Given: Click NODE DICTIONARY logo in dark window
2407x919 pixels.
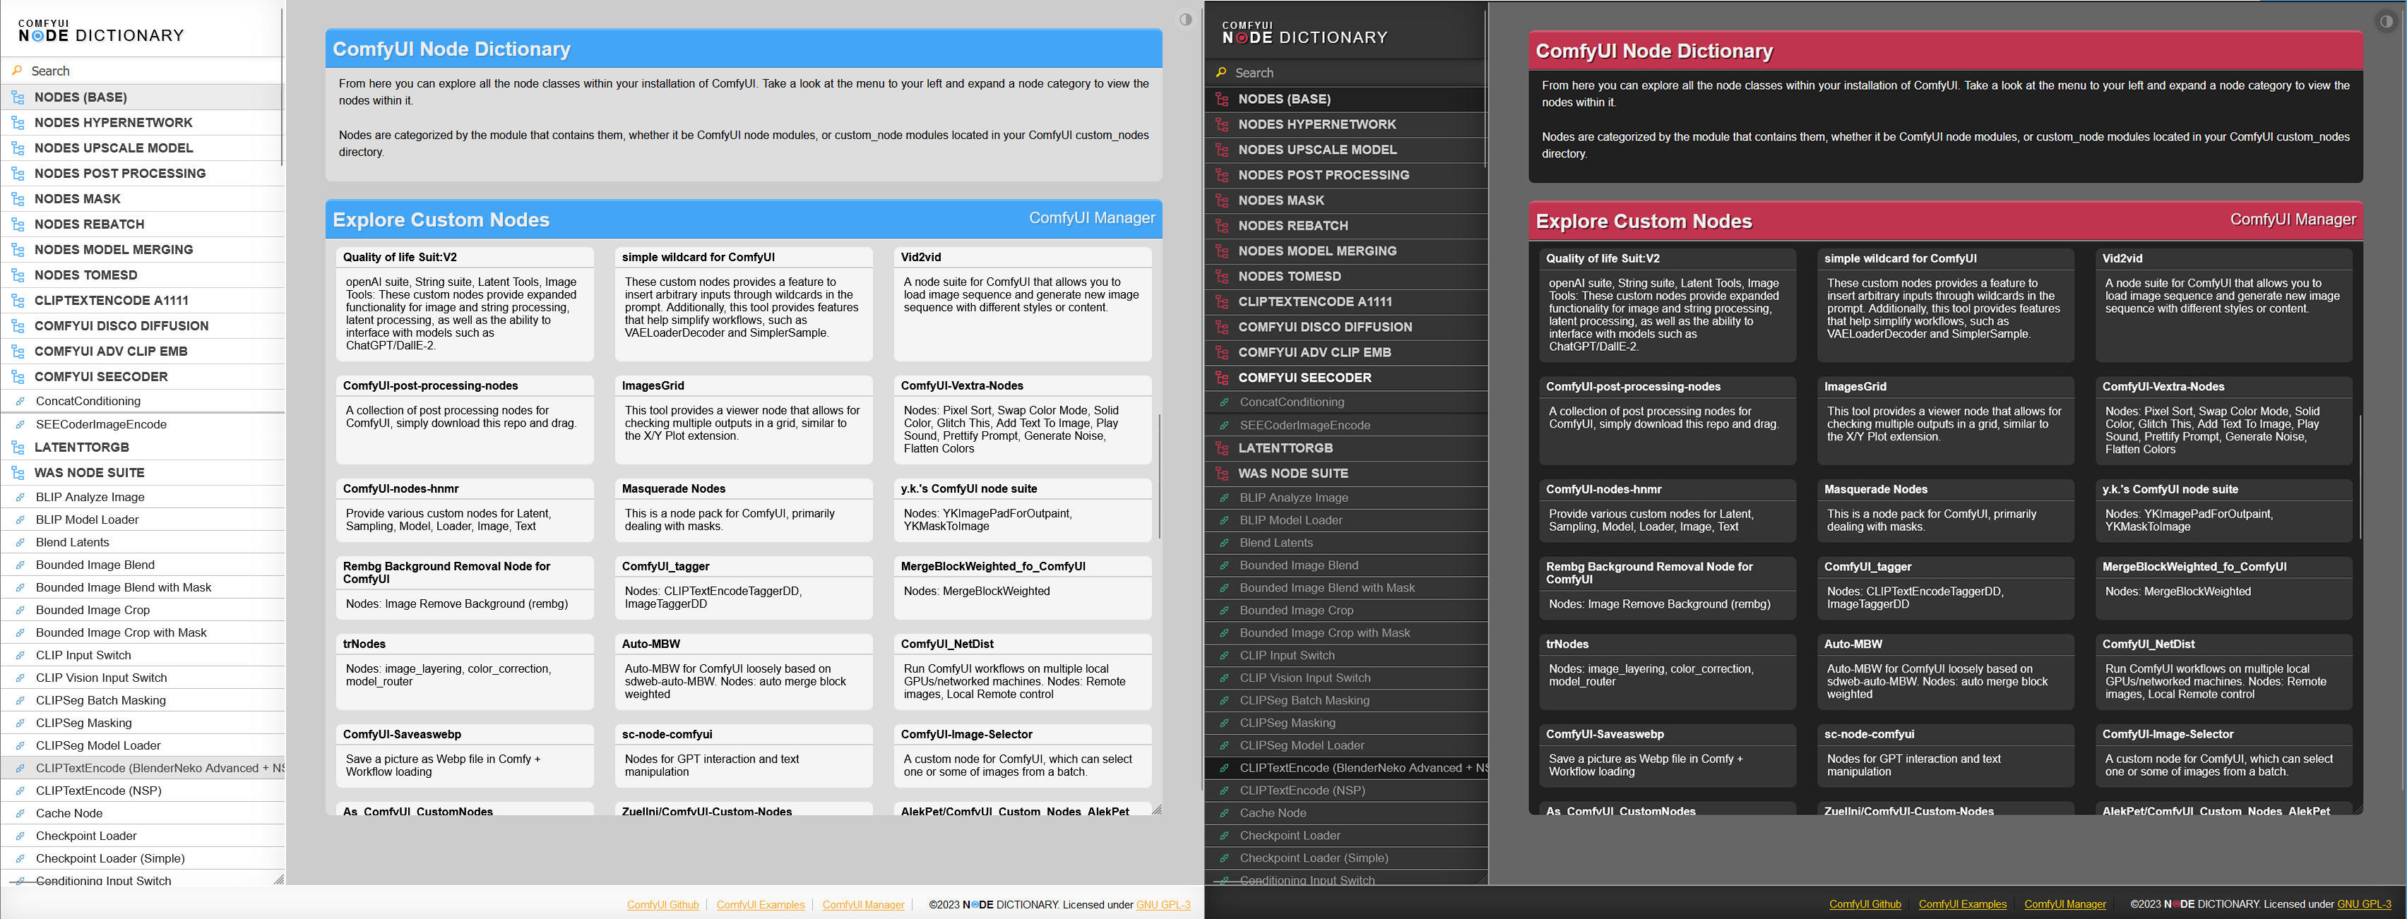Looking at the screenshot, I should [1304, 32].
